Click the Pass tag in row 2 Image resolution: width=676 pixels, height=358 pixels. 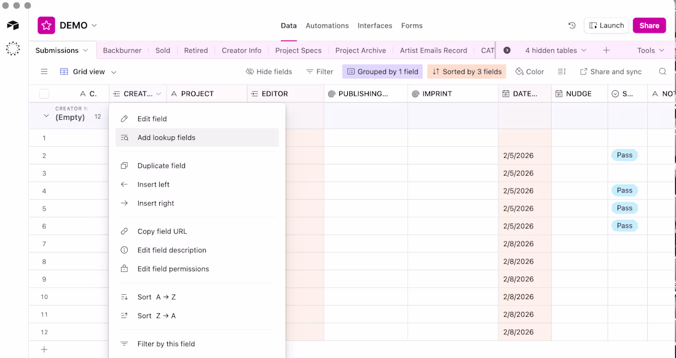coord(624,155)
